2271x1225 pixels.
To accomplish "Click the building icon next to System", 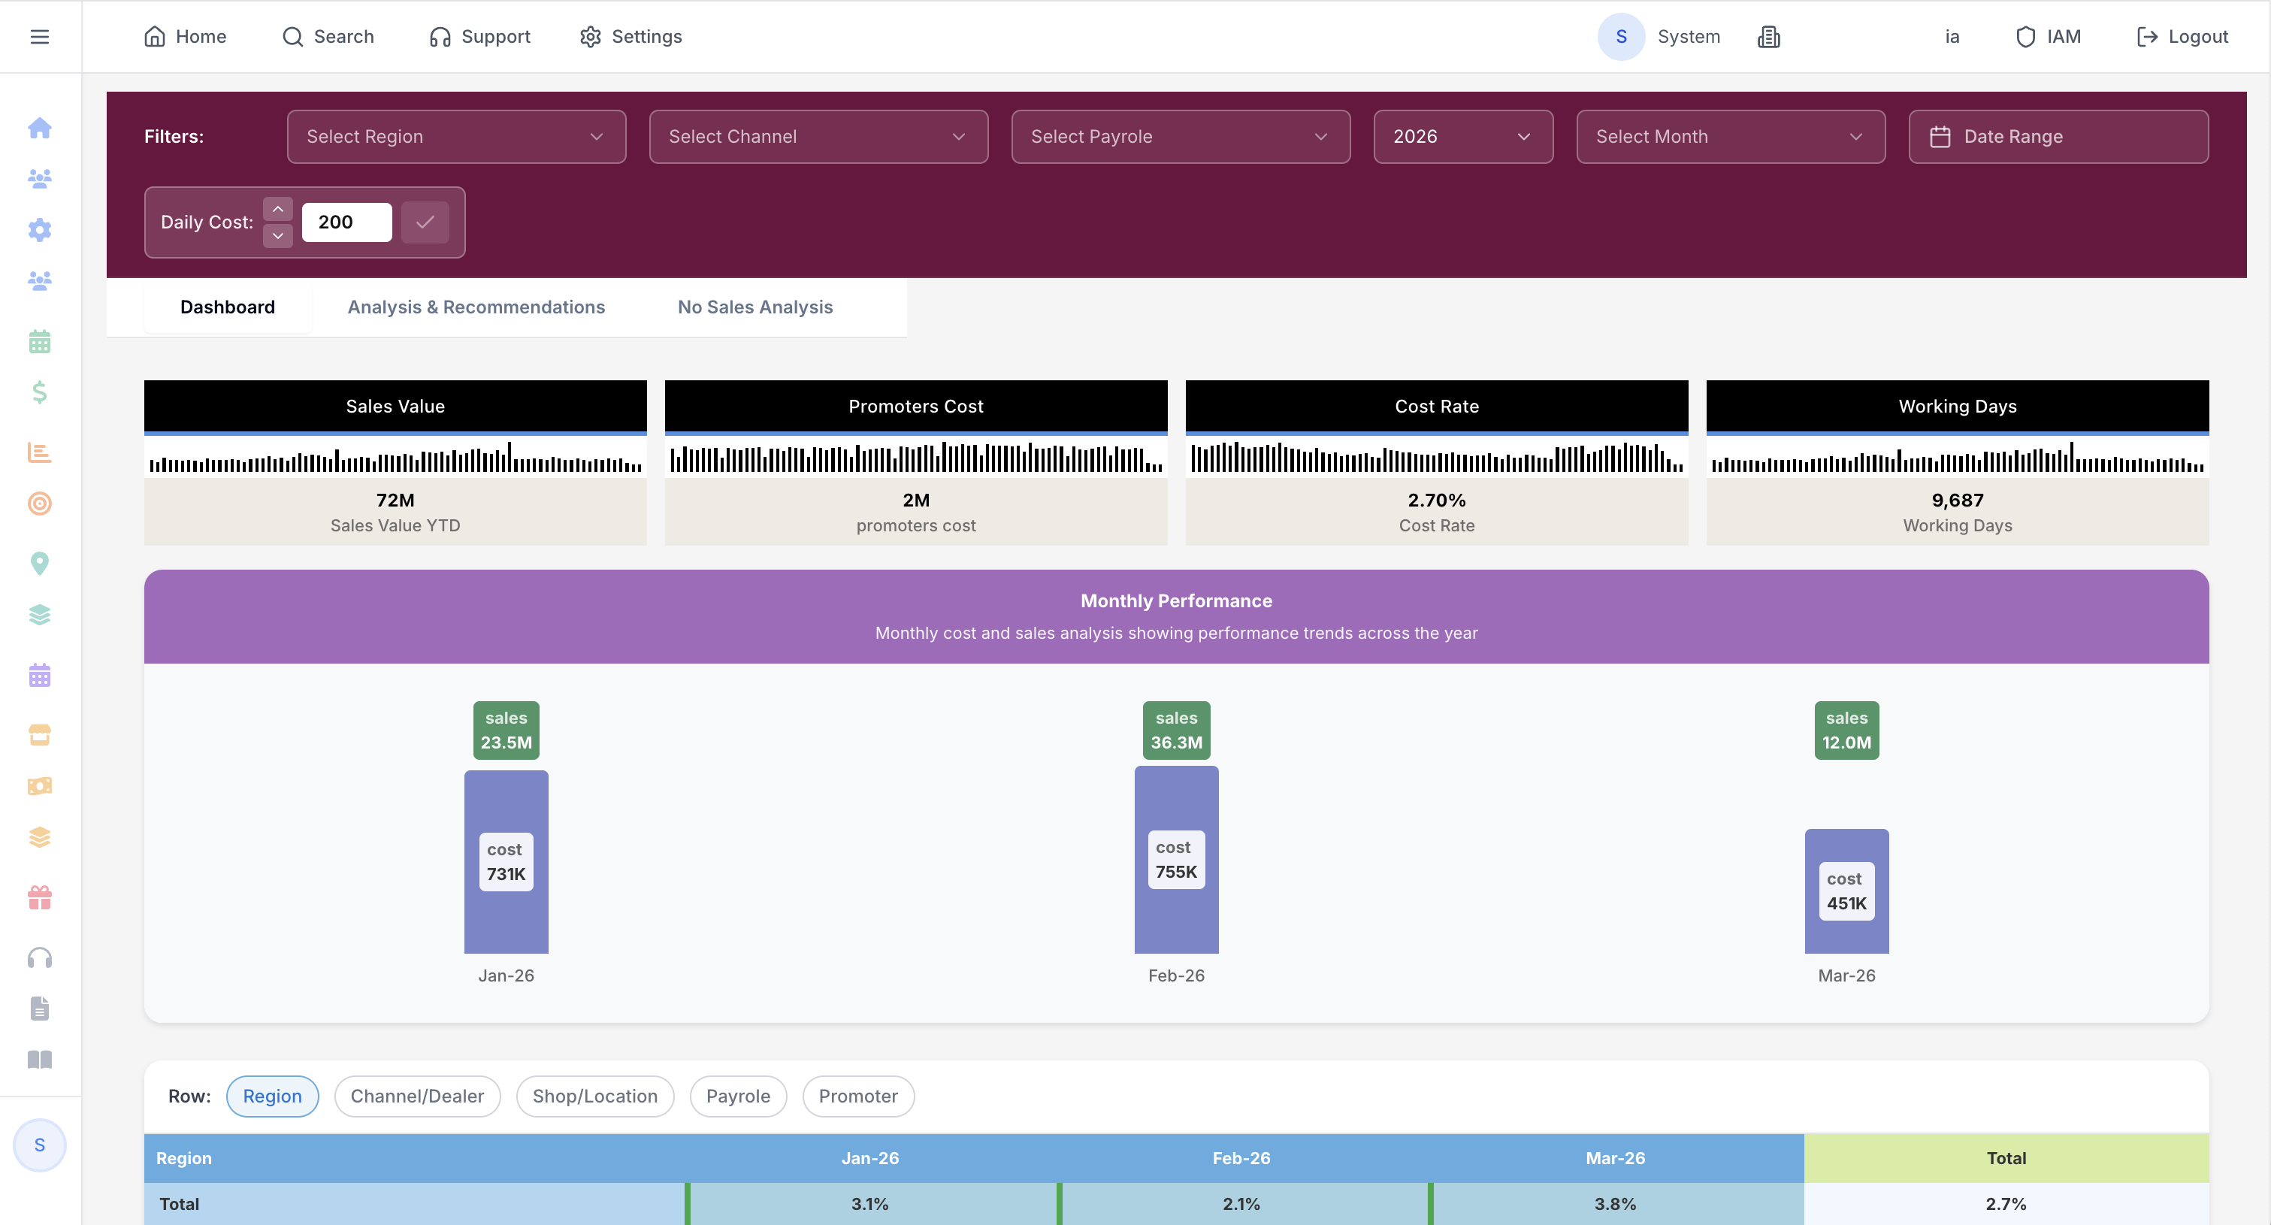I will pos(1768,36).
